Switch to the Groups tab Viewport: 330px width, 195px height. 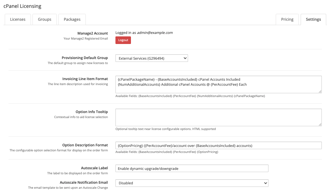coord(44,19)
